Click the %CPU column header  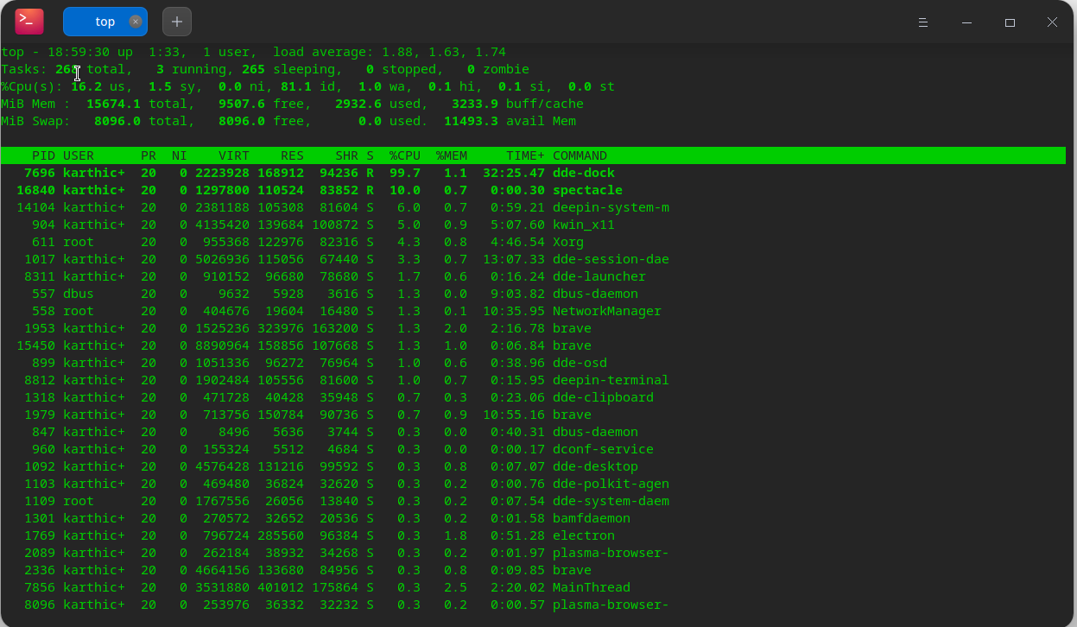point(403,155)
